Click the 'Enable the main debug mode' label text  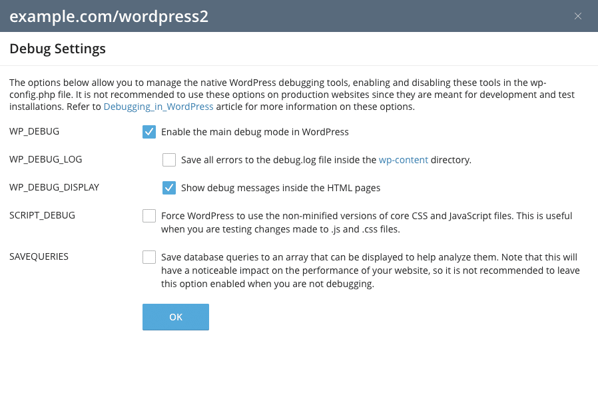point(254,132)
